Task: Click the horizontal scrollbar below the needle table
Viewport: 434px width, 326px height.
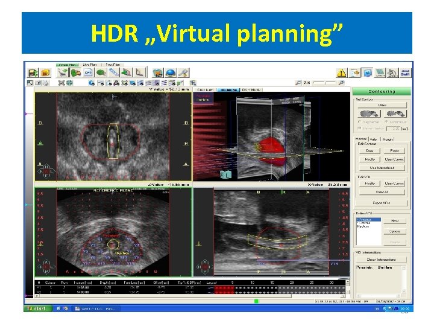Action: pos(190,296)
